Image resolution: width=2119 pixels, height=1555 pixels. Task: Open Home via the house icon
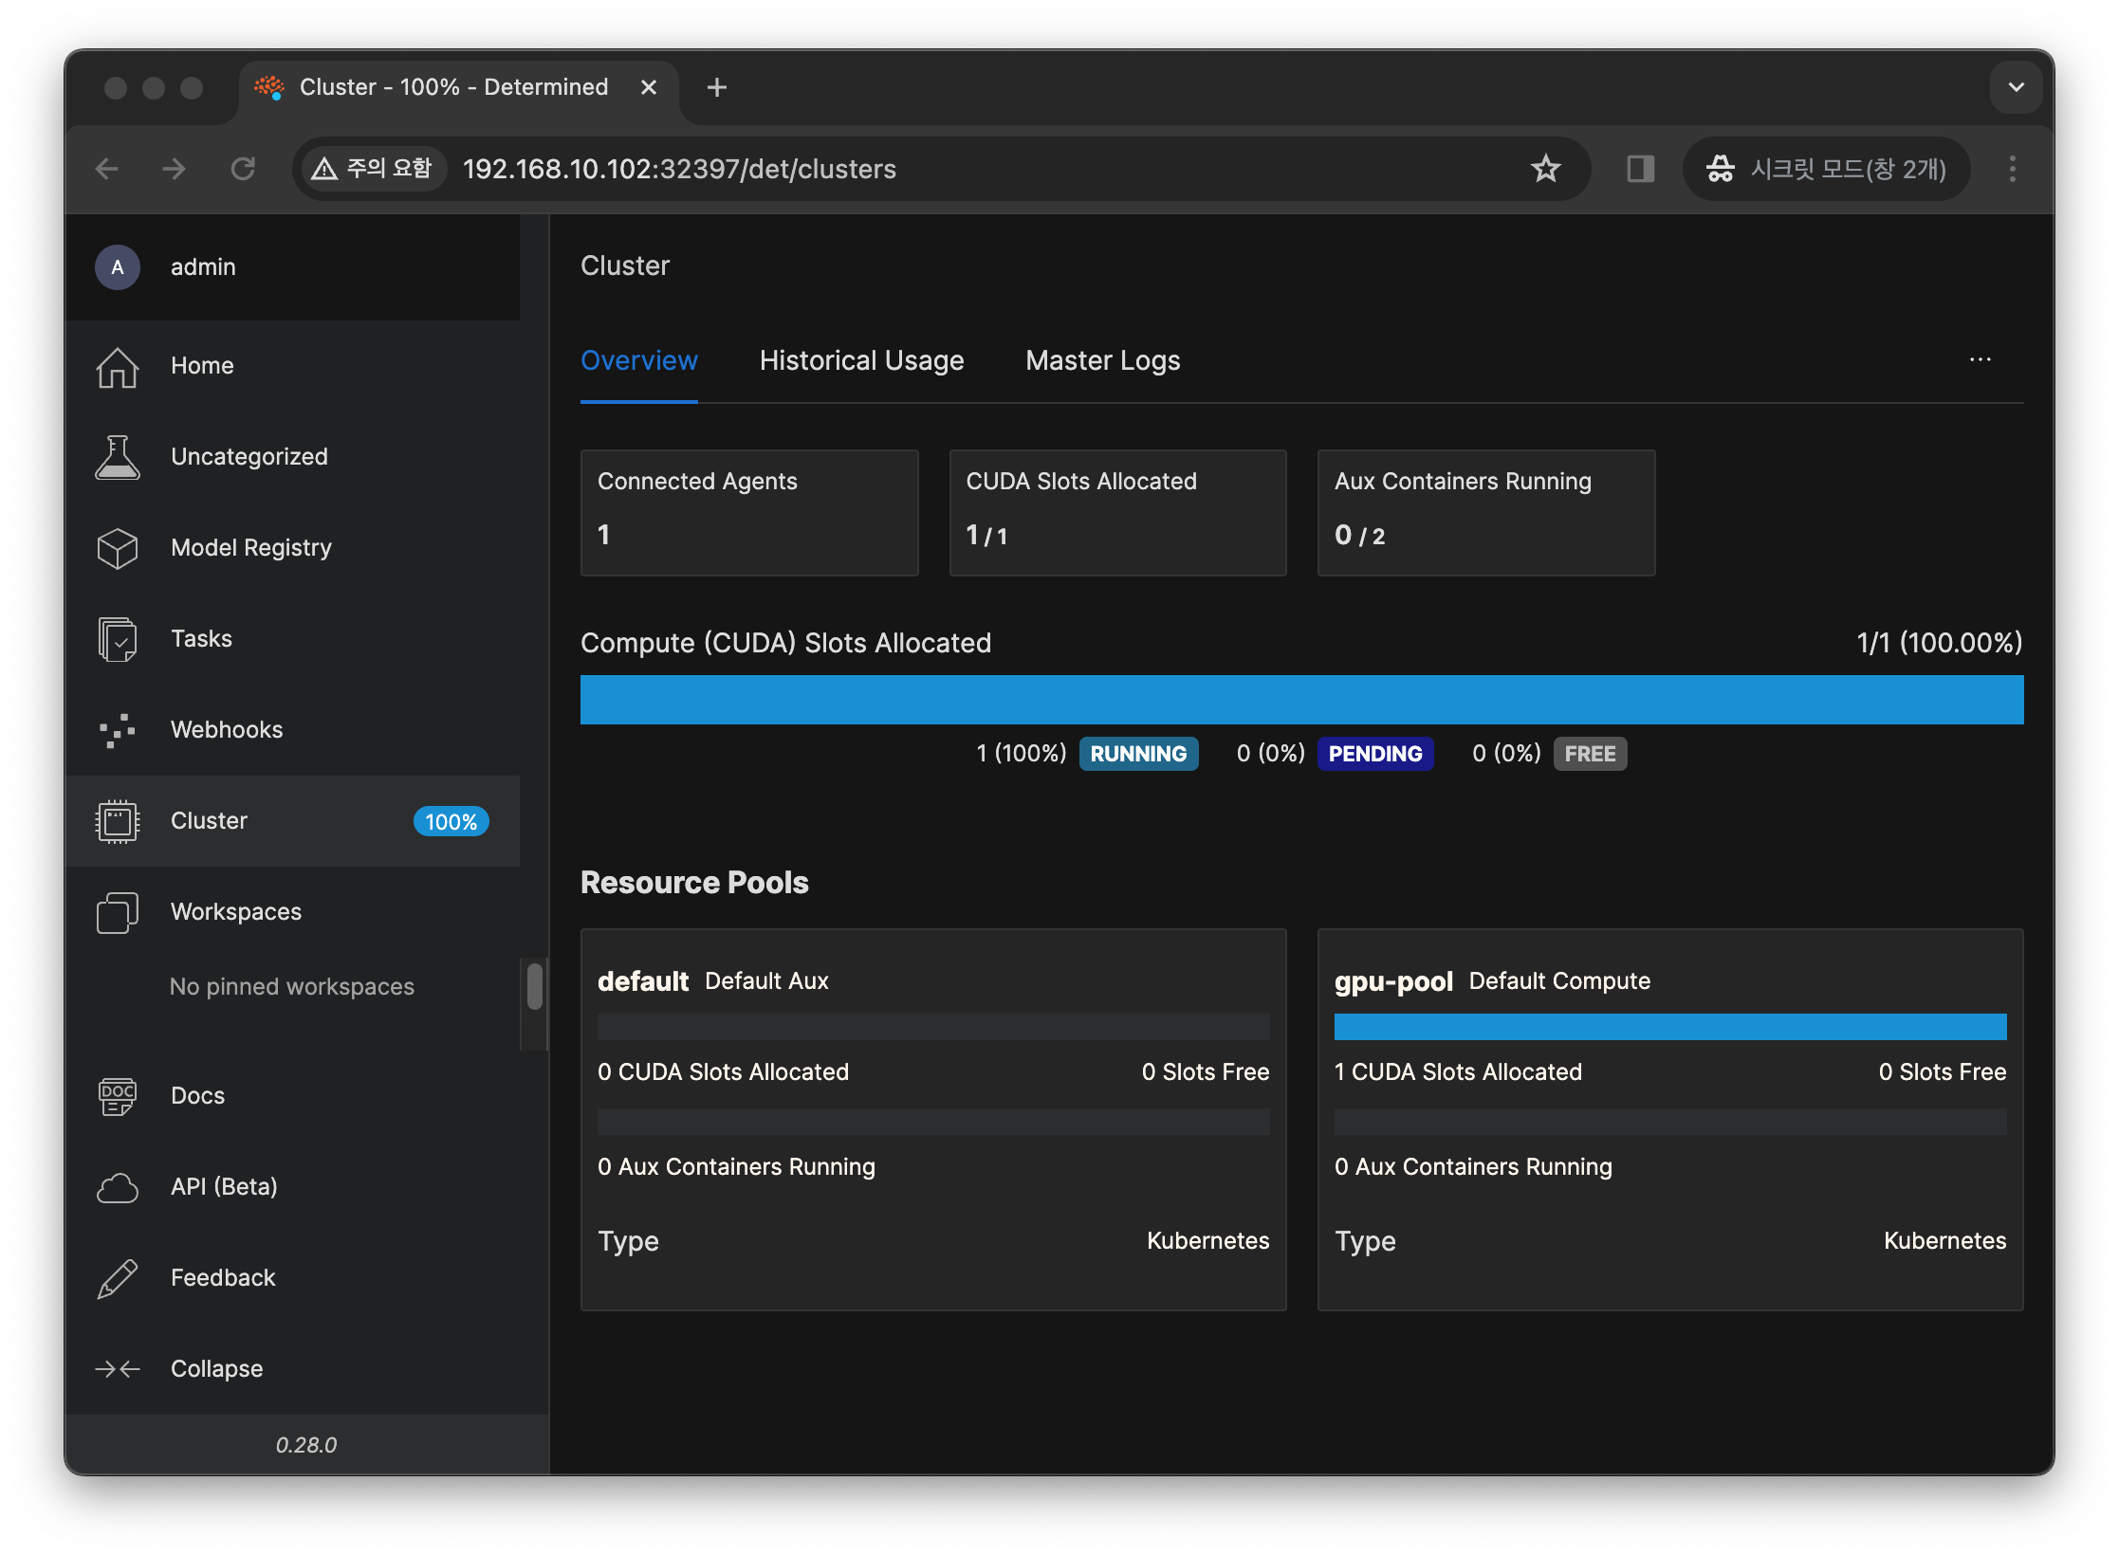pyautogui.click(x=118, y=366)
